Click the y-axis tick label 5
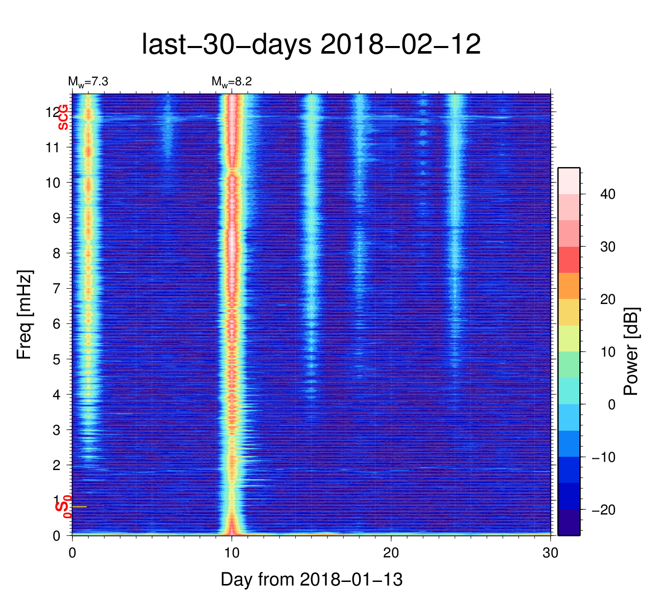 57,359
